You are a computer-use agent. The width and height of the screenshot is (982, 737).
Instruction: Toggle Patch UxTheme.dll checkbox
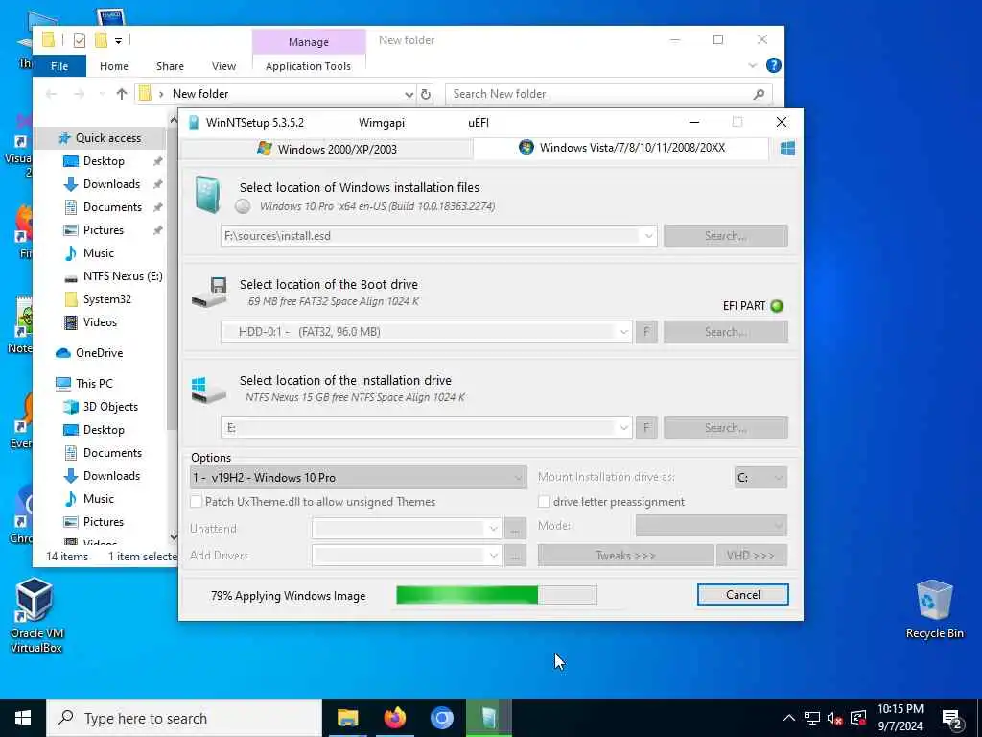pyautogui.click(x=196, y=501)
